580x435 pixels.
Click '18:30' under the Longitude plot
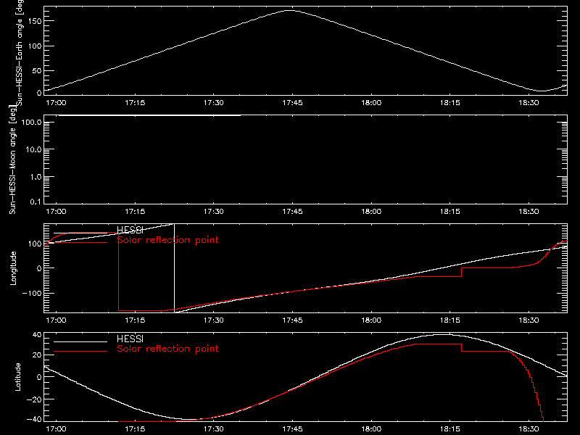click(x=529, y=320)
